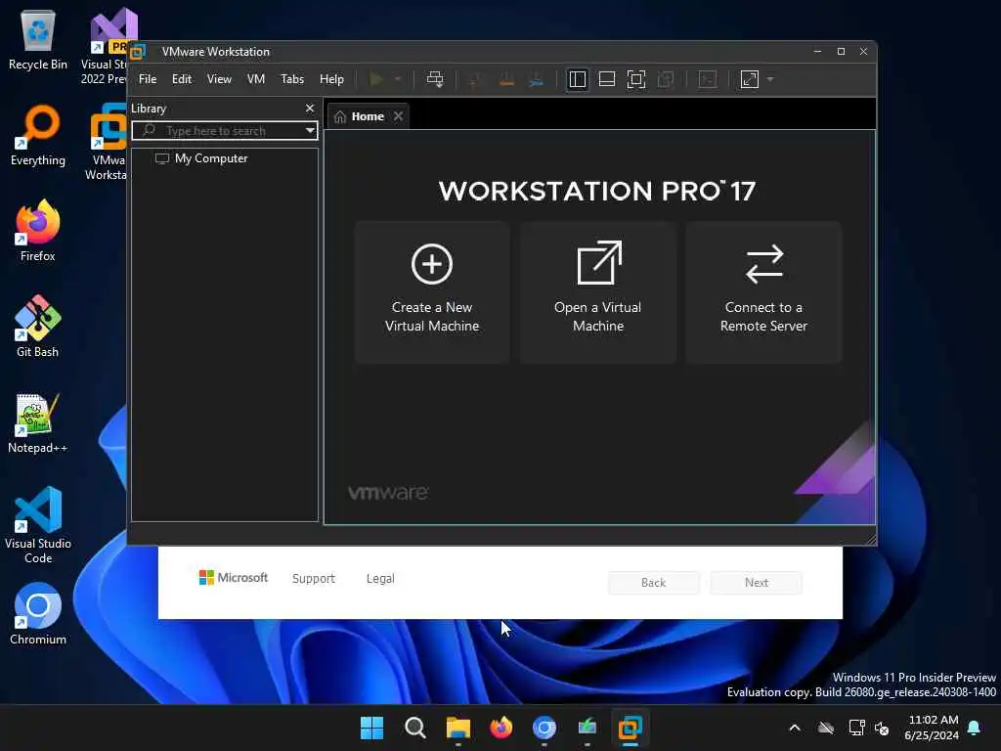Select the Chromium desktop shortcut
The image size is (1001, 751).
[x=38, y=614]
